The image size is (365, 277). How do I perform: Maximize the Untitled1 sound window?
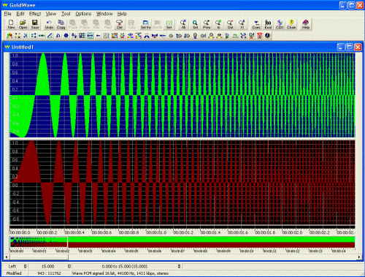coord(350,47)
